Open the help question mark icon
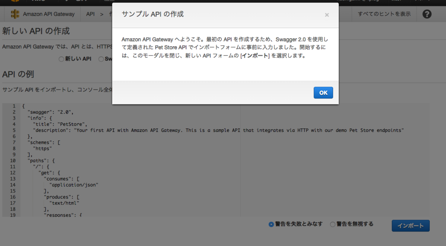 click(x=427, y=14)
